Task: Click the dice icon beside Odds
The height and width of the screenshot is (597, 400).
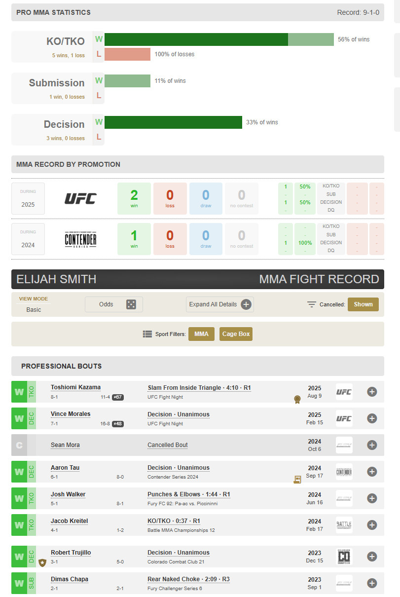Action: [x=131, y=304]
